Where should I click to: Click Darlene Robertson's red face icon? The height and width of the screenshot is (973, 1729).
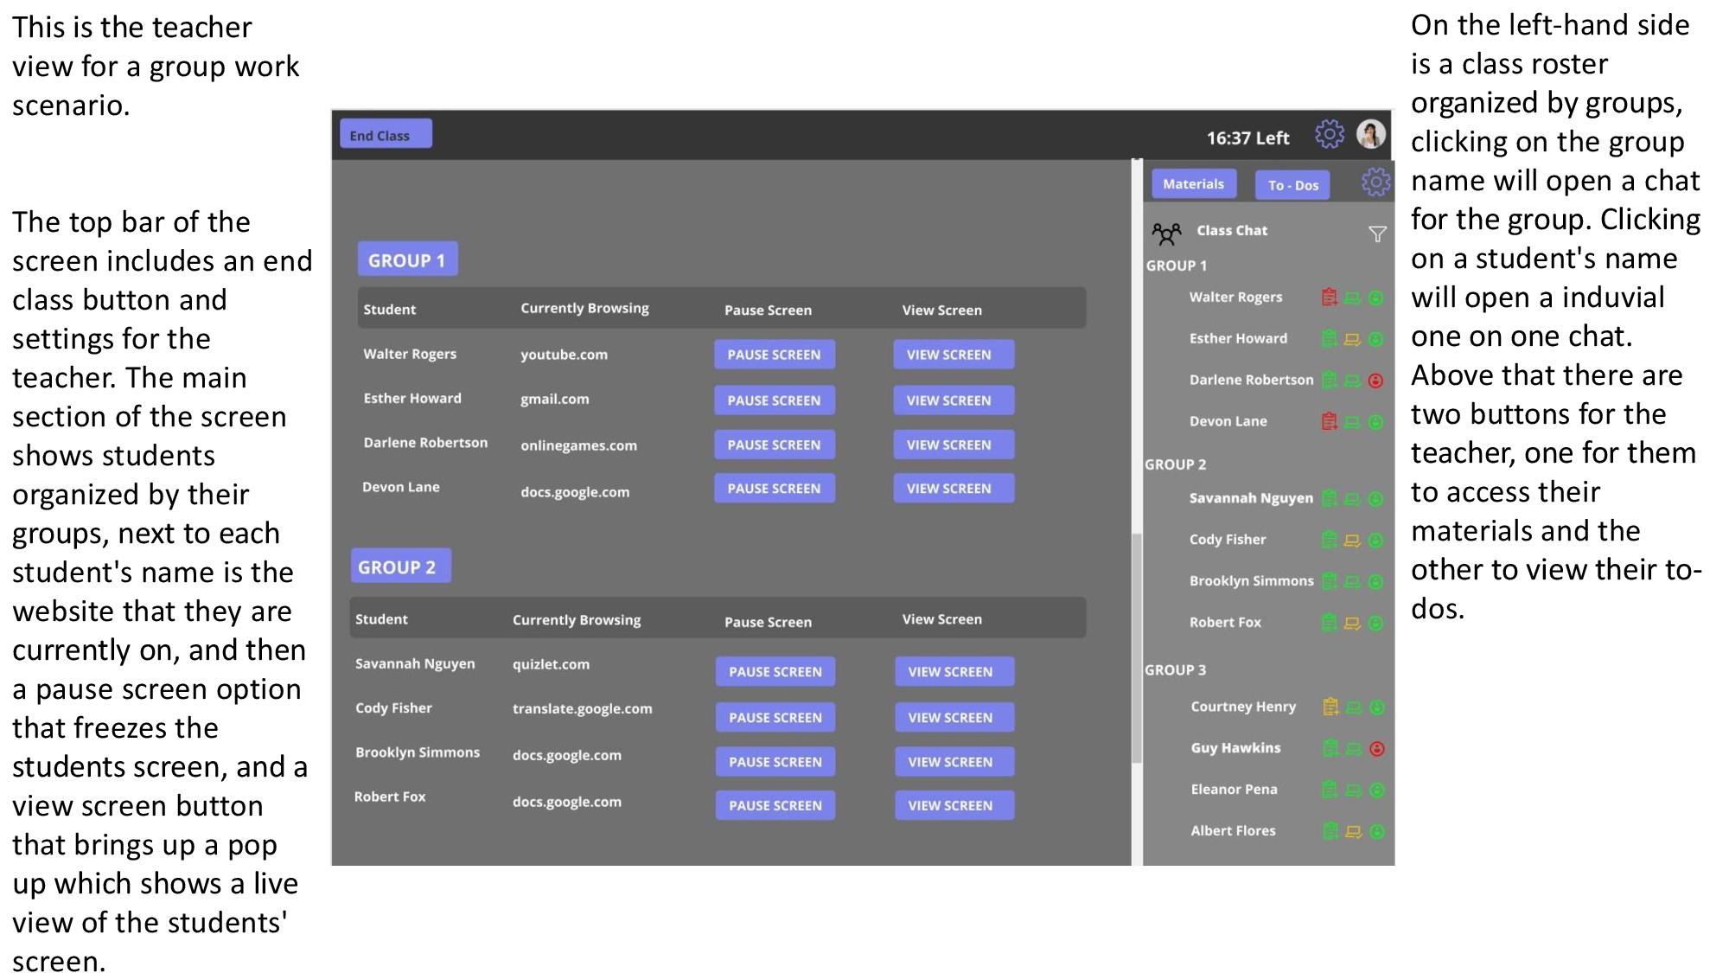[1375, 381]
